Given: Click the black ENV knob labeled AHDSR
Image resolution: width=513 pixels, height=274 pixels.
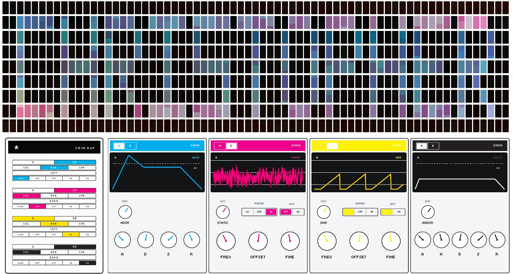Looking at the screenshot, I should (428, 212).
